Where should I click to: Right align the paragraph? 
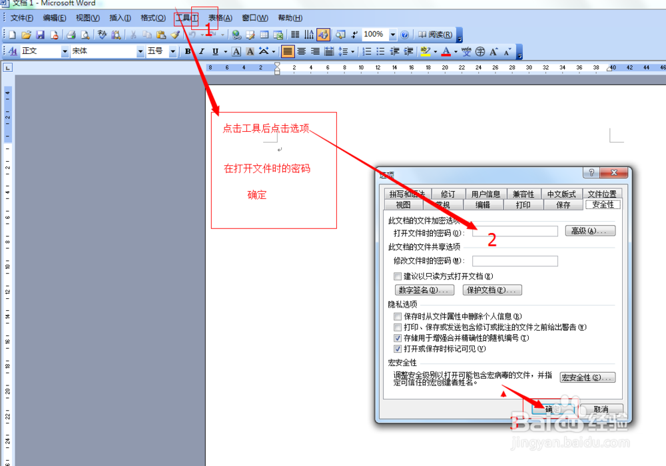coord(315,51)
